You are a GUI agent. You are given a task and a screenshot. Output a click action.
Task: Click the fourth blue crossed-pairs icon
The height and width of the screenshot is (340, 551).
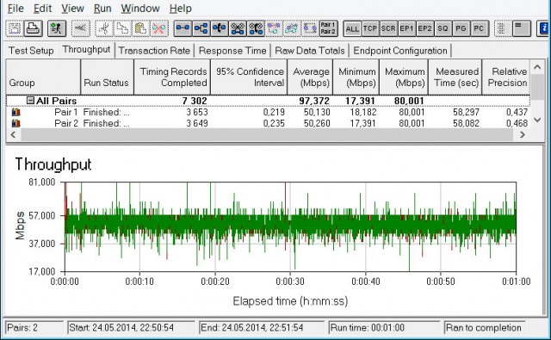click(x=238, y=28)
